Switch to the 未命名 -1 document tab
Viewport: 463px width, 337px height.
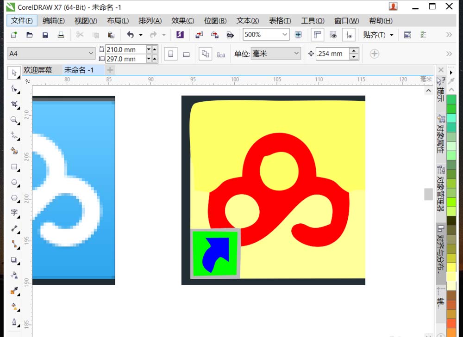(x=79, y=70)
